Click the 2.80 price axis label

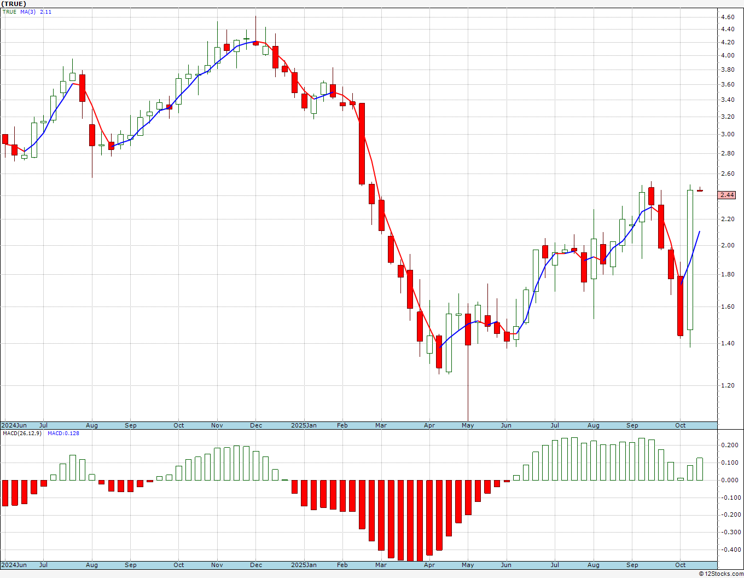point(728,153)
